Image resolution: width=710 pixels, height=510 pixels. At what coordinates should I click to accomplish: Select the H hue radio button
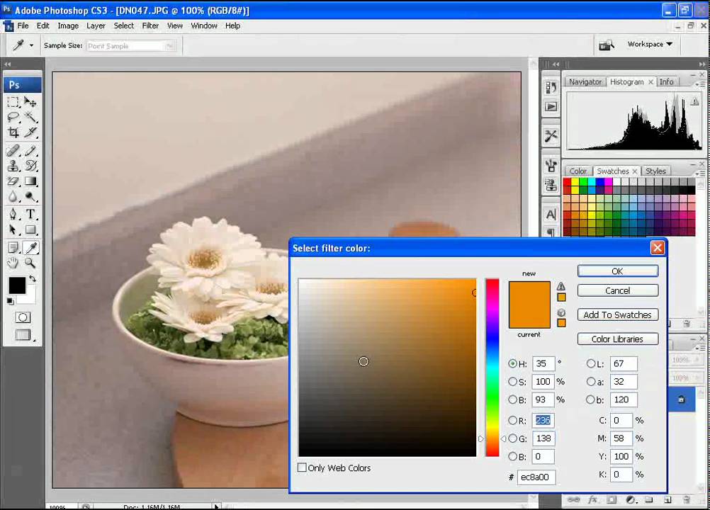pos(512,363)
